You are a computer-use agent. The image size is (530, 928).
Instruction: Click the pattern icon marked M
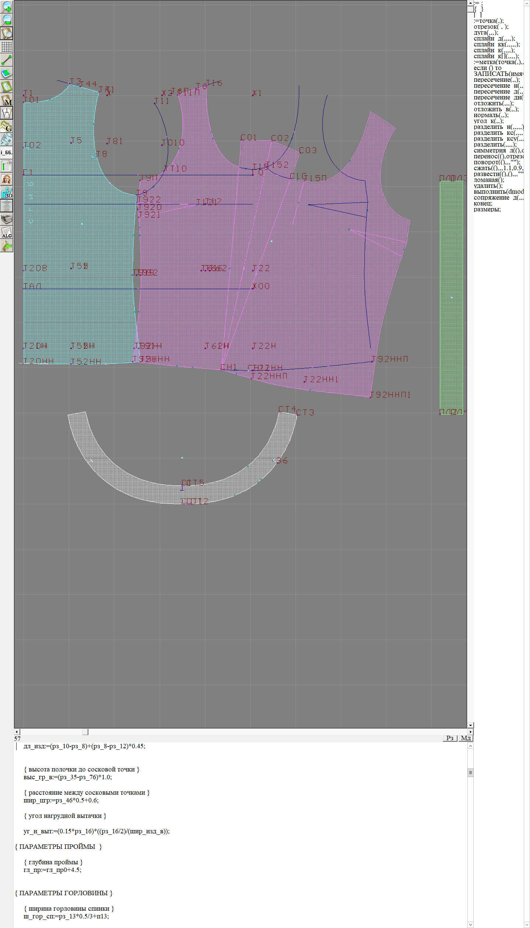7,100
